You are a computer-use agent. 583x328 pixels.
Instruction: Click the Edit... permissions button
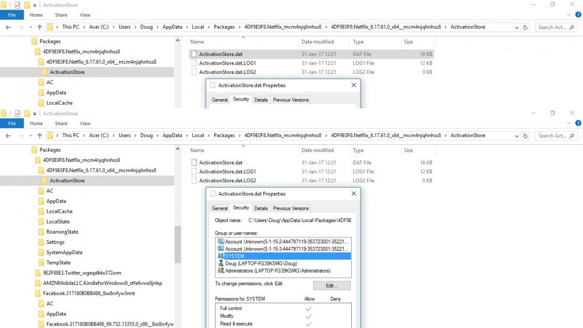click(x=332, y=285)
